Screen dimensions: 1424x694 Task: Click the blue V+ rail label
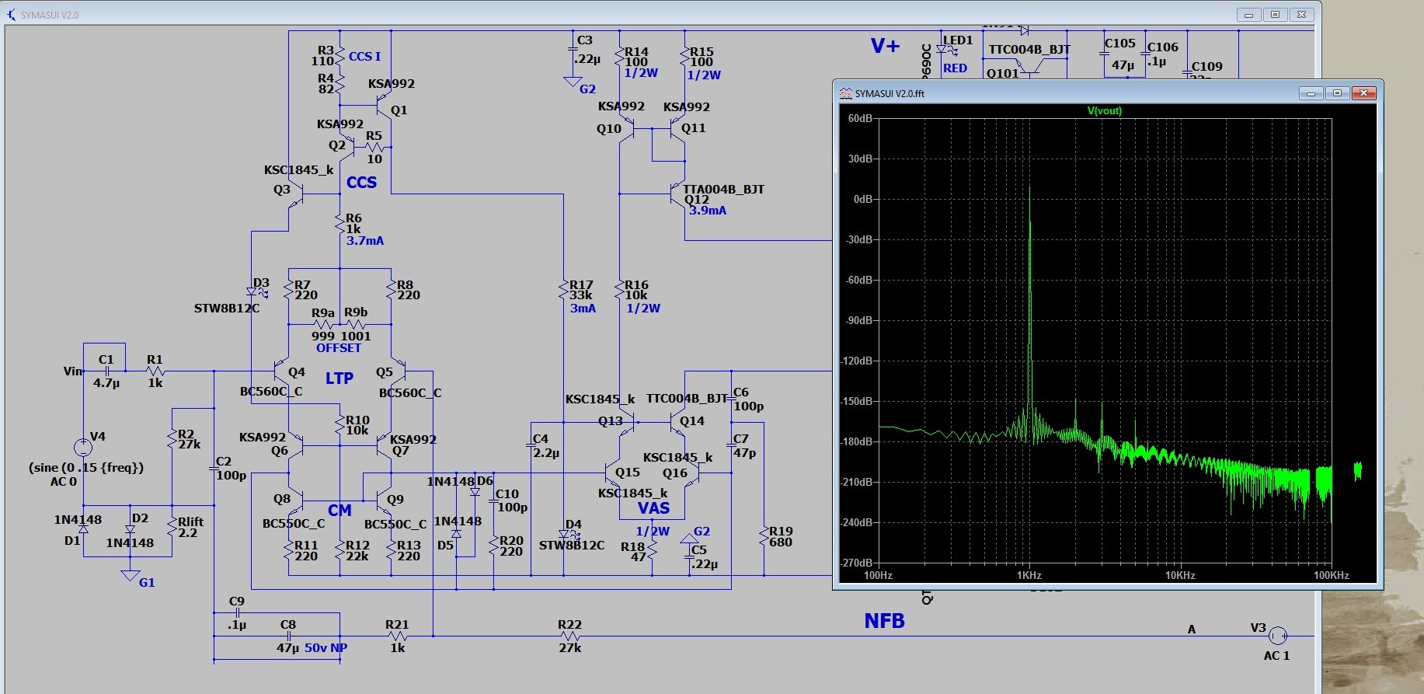coord(885,47)
